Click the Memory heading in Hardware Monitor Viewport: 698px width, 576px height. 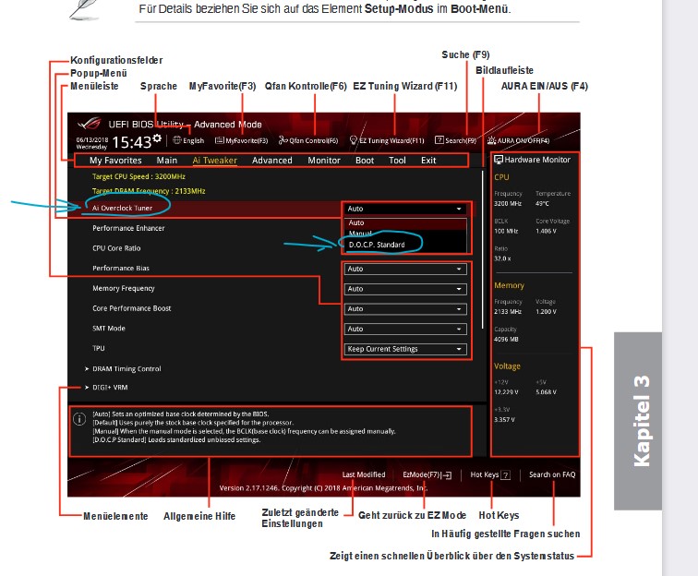pos(510,285)
